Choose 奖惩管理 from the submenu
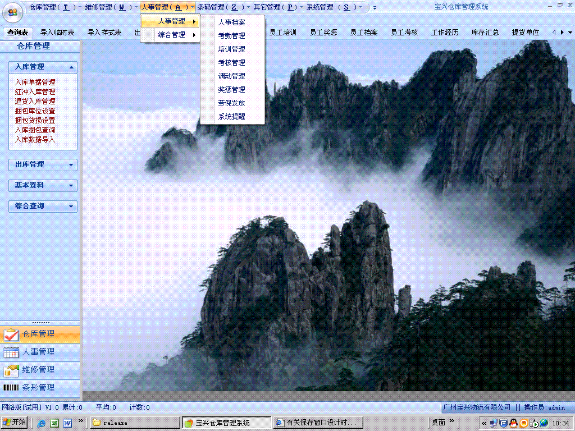 [232, 90]
